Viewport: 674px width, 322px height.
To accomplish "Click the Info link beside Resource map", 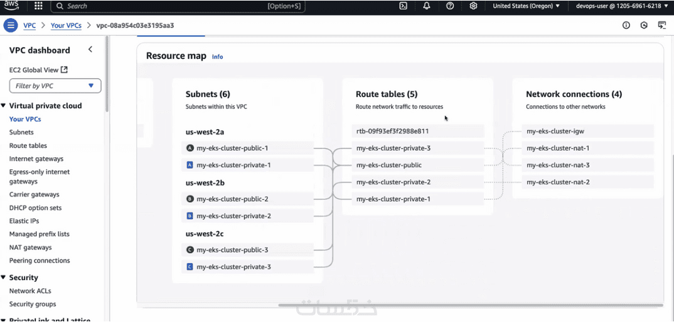I will click(x=217, y=57).
